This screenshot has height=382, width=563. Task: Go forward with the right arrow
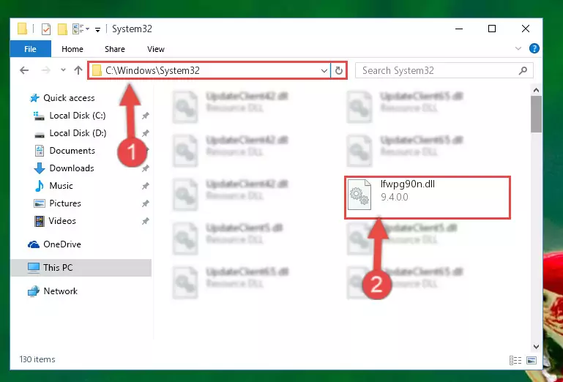[x=45, y=70]
